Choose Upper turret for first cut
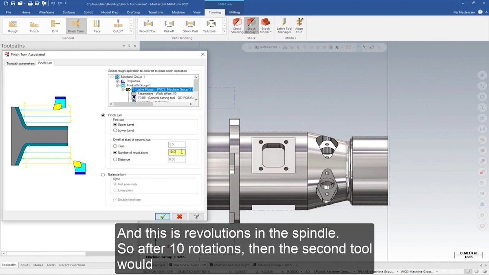Viewport: 489px width, 275px height. 115,124
